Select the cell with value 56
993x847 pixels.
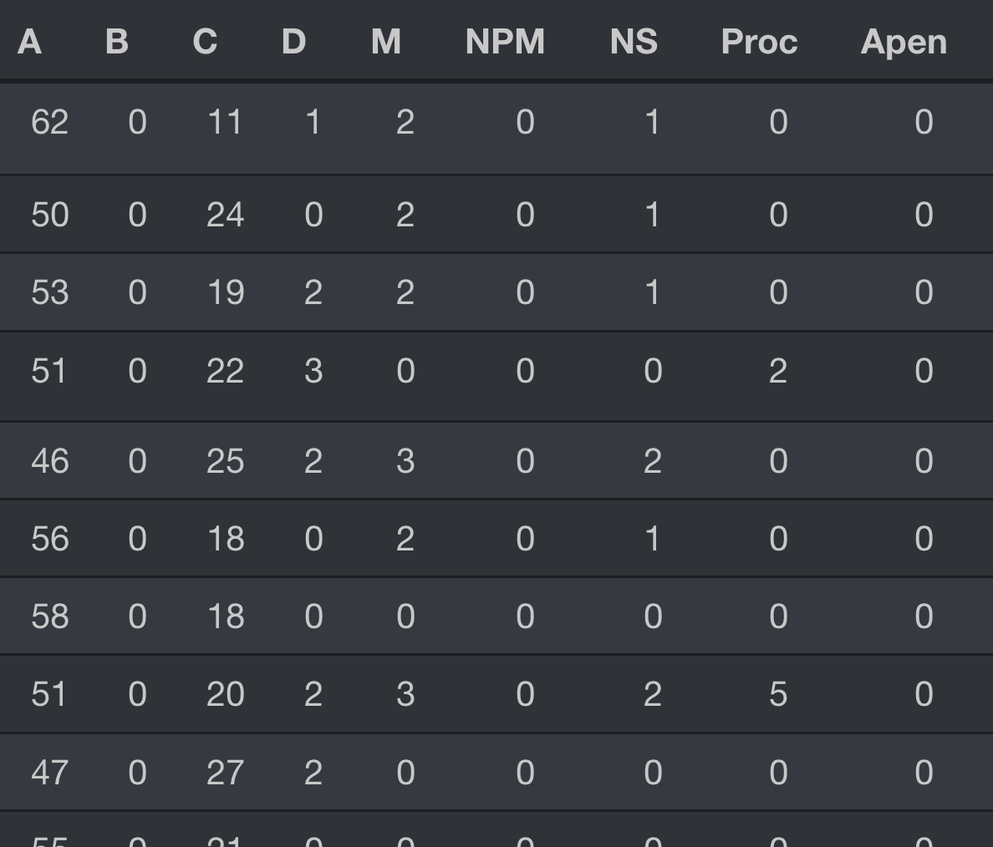pos(50,539)
